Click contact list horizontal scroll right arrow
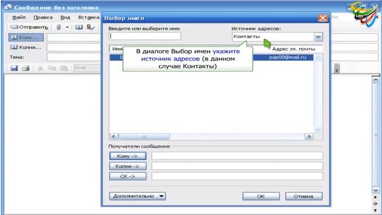 click(x=309, y=136)
